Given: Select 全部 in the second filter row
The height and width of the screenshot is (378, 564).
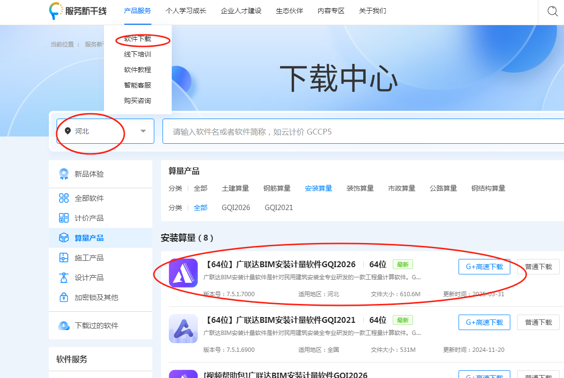Looking at the screenshot, I should tap(200, 208).
